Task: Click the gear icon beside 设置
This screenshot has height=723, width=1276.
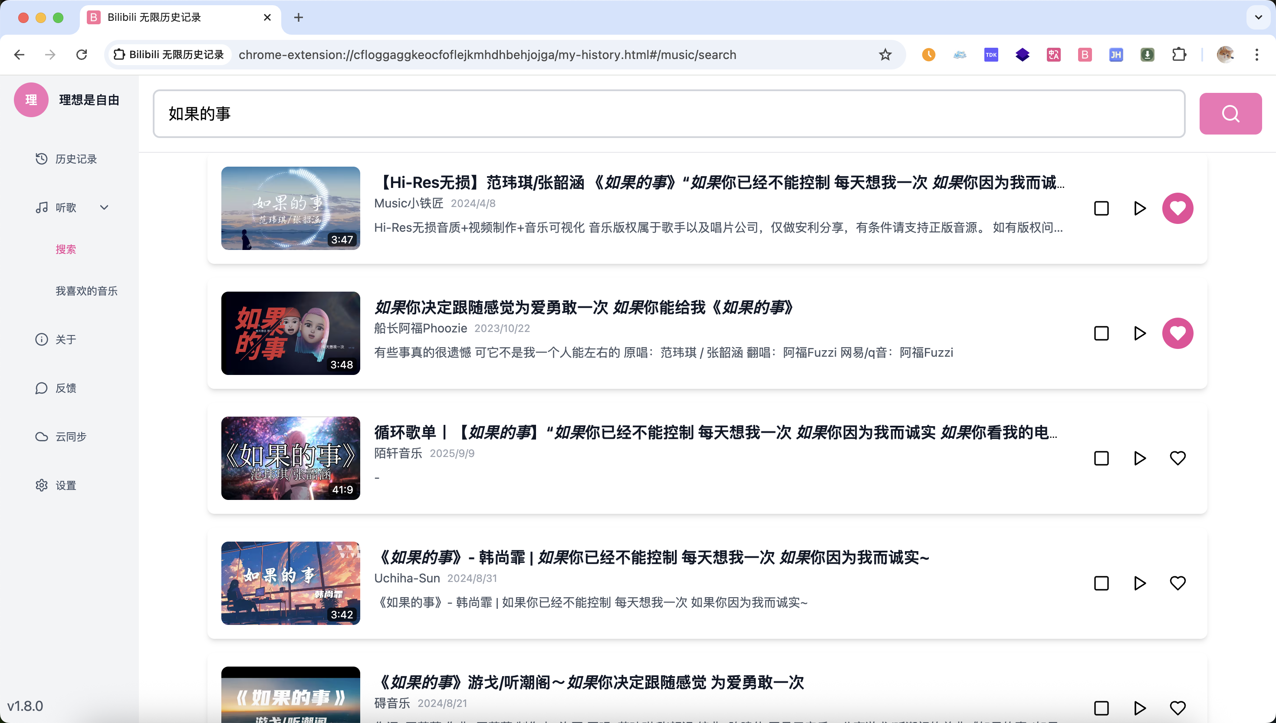Action: [x=42, y=486]
